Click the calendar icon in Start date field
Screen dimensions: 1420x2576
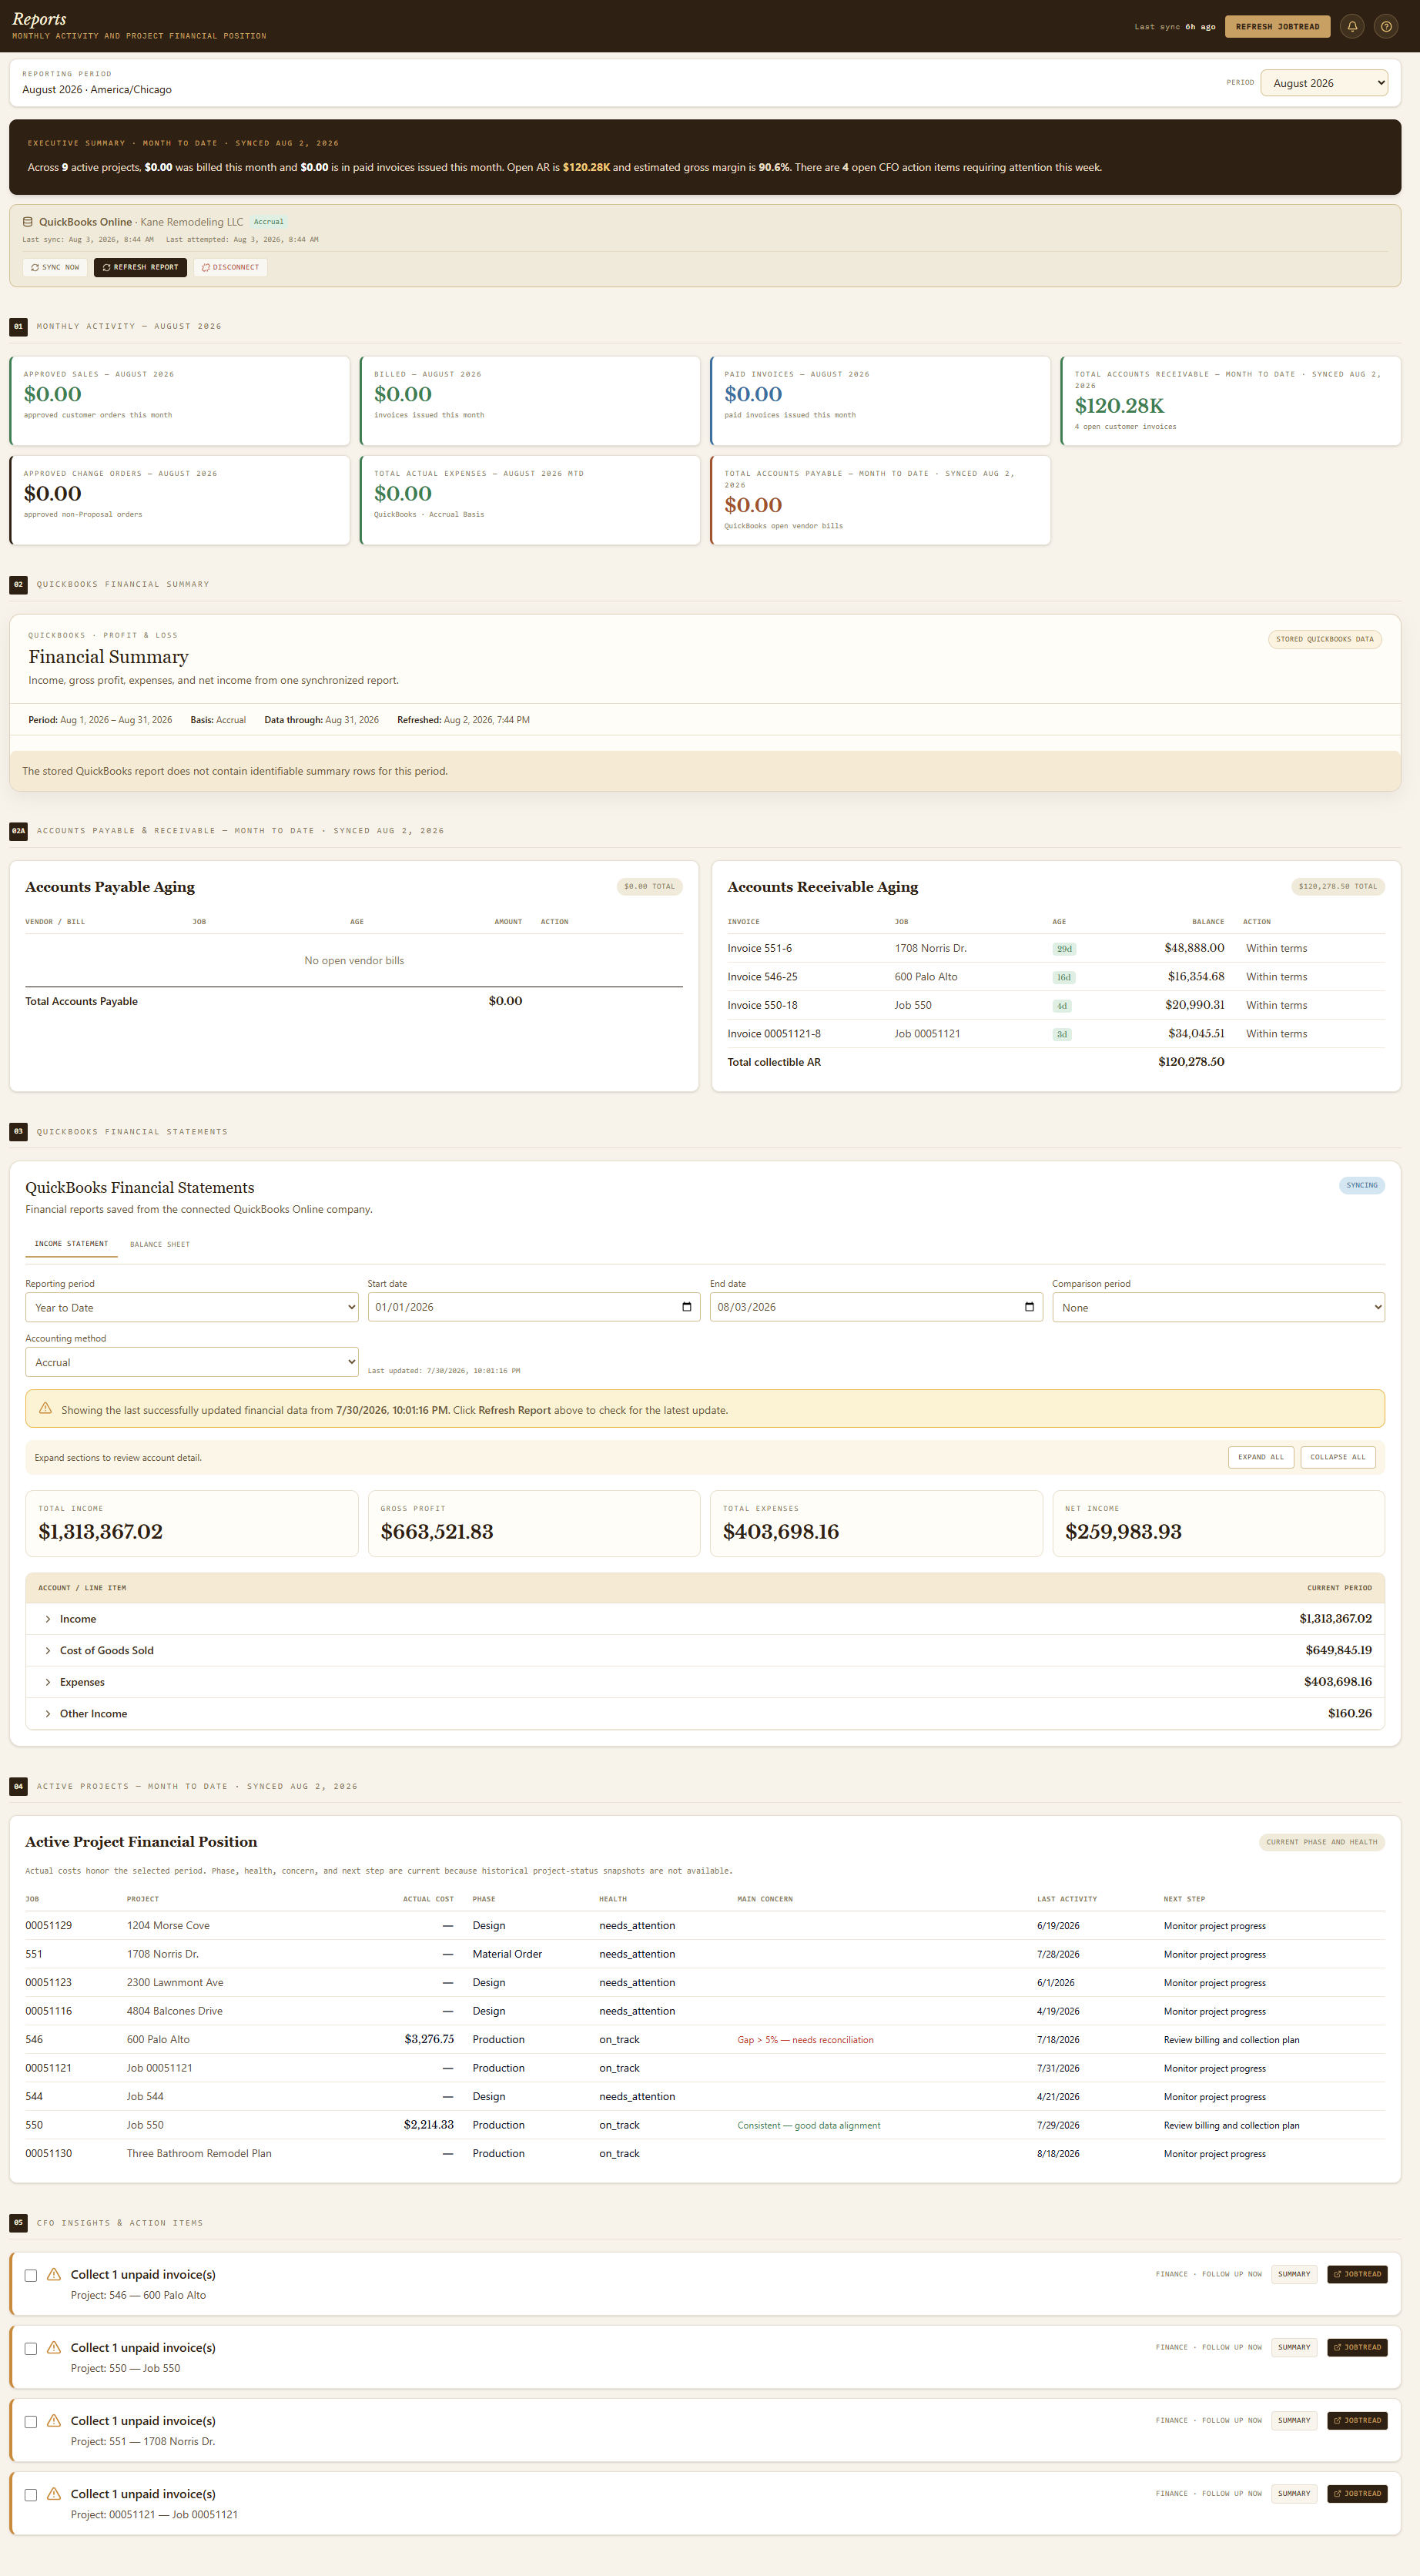coord(686,1307)
